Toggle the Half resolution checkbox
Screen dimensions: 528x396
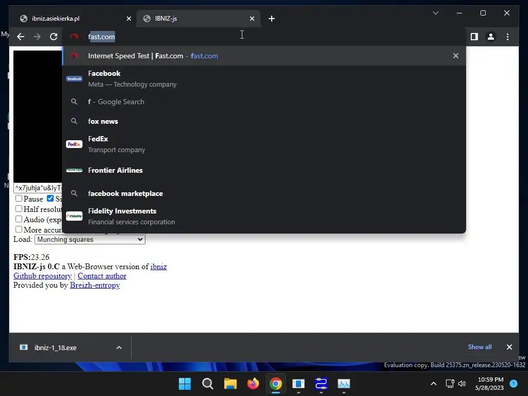[x=19, y=209]
